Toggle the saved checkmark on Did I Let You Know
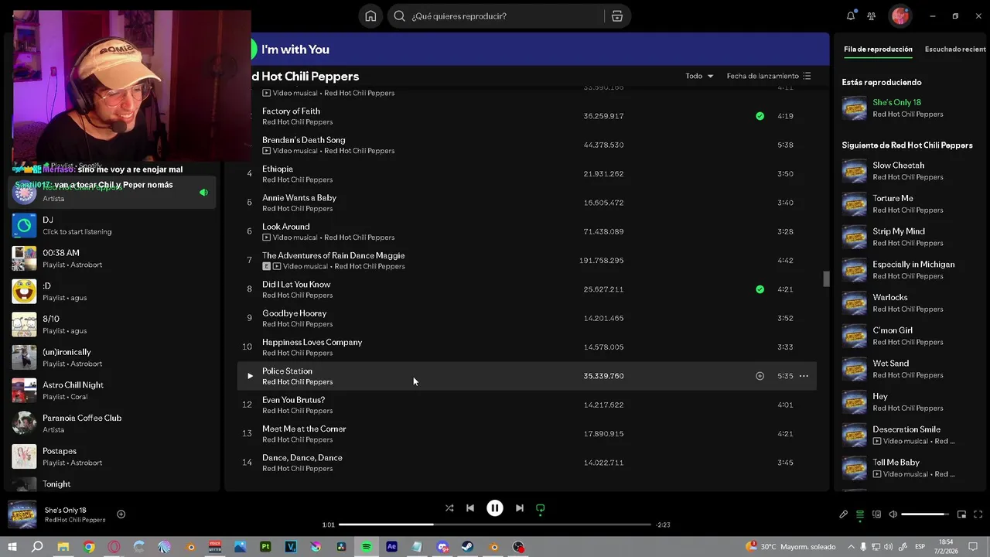 tap(760, 289)
